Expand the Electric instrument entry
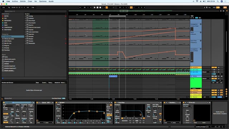The height and width of the screenshot is (129, 229). (25, 25)
